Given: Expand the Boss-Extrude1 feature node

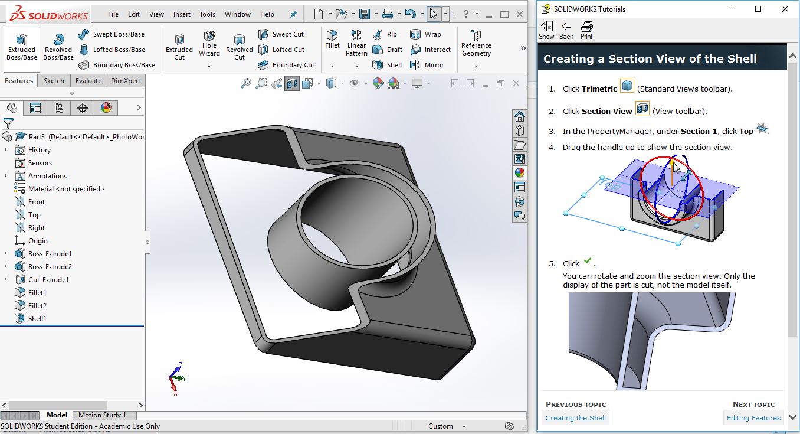Looking at the screenshot, I should click(x=6, y=254).
